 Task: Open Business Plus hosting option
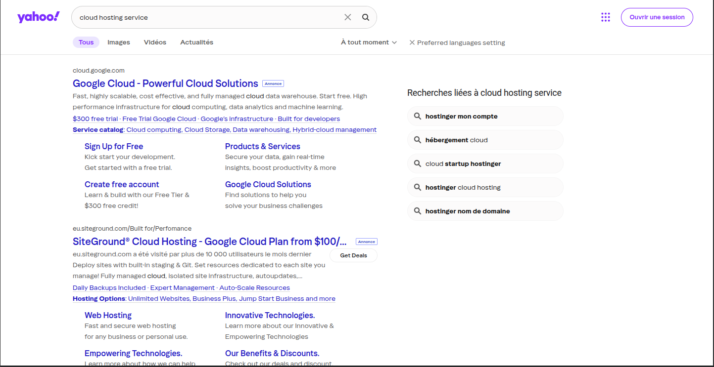pyautogui.click(x=215, y=298)
